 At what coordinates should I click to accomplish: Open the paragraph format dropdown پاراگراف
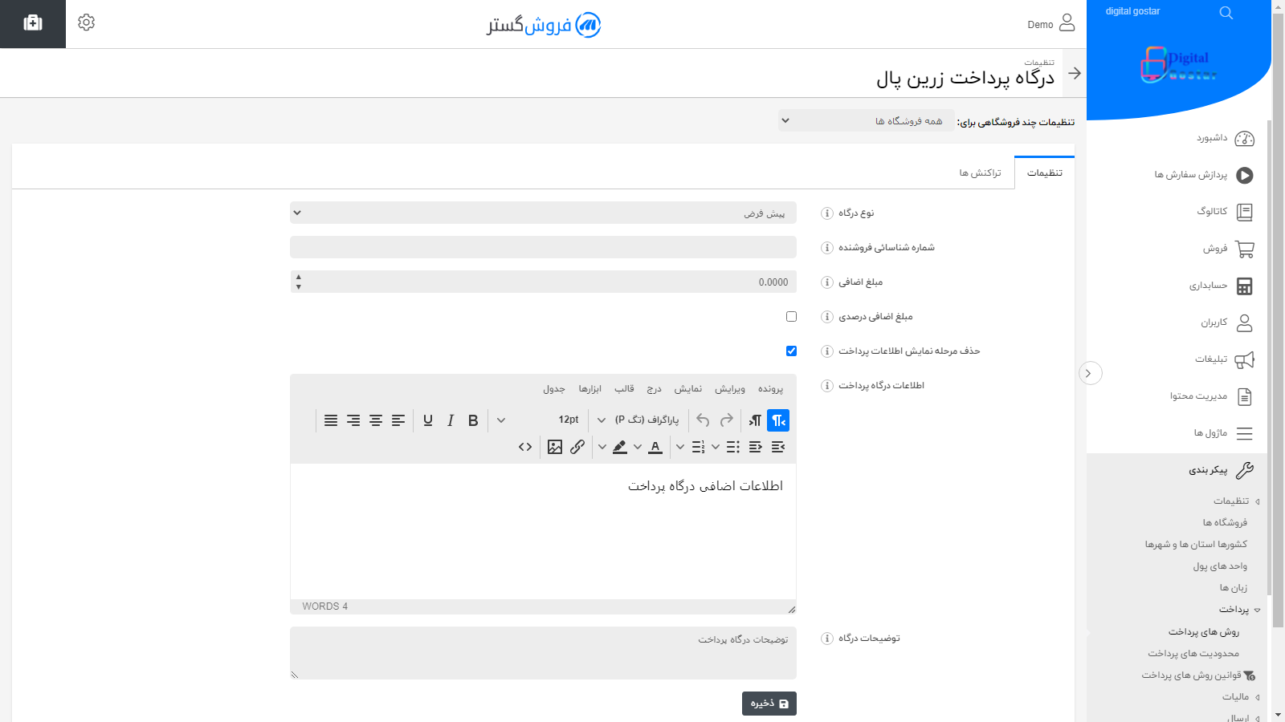(642, 420)
